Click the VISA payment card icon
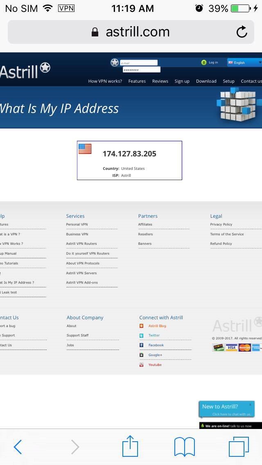The image size is (262, 465). pos(231,348)
